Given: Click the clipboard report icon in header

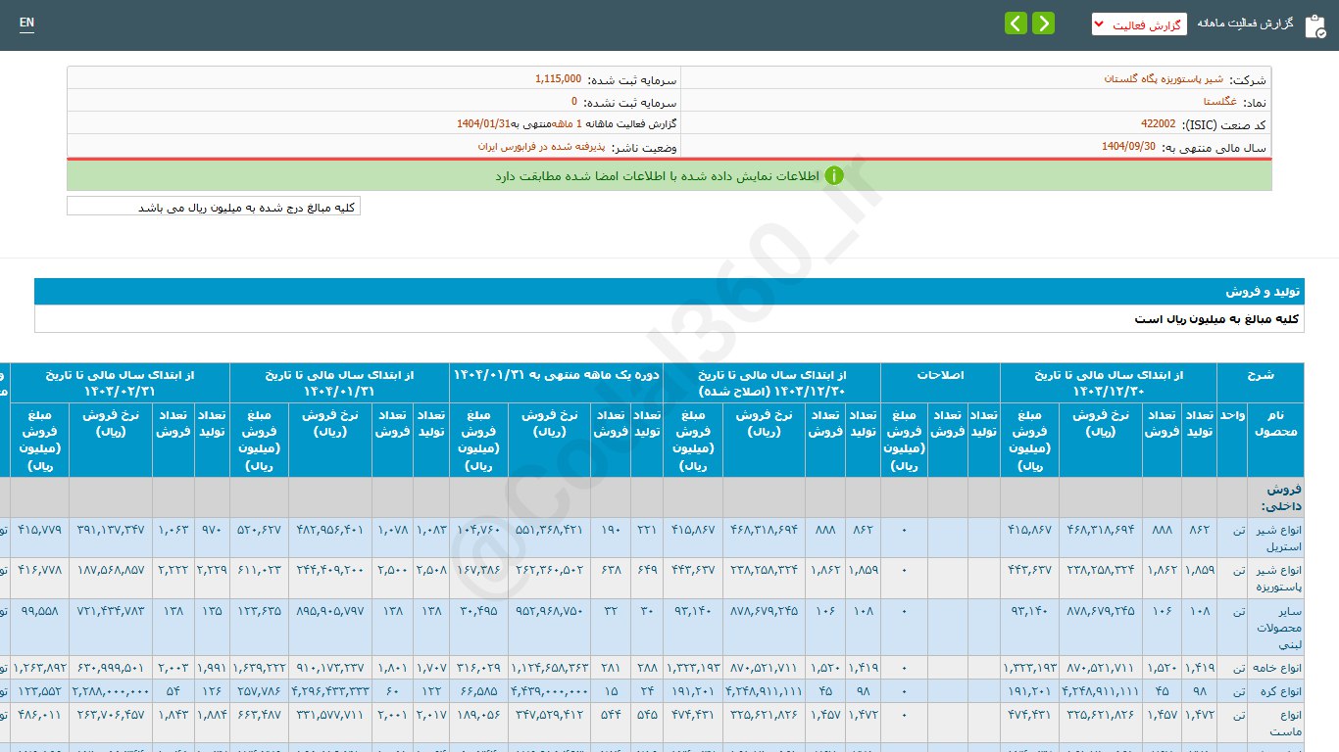Looking at the screenshot, I should pos(1314,25).
